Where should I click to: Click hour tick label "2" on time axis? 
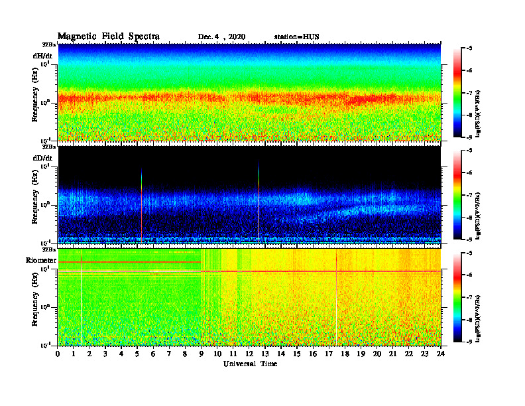tap(89, 354)
